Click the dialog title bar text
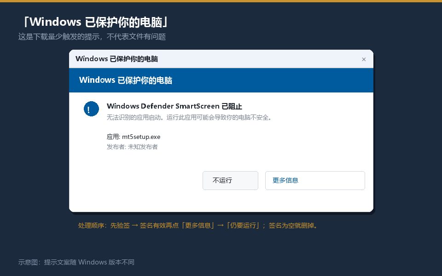Viewport: 442px width, 276px height. click(x=116, y=59)
